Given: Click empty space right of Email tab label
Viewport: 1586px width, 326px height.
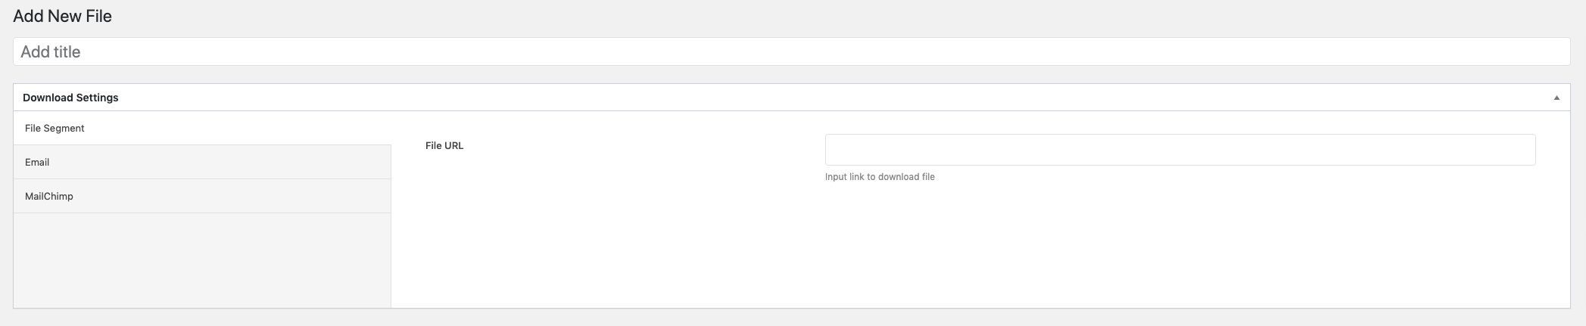Looking at the screenshot, I should [x=227, y=163].
